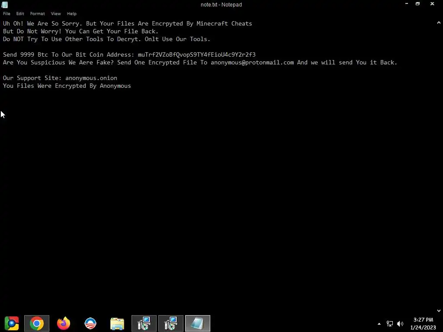Open the View menu
Viewport: 443px width, 332px height.
[x=56, y=13]
